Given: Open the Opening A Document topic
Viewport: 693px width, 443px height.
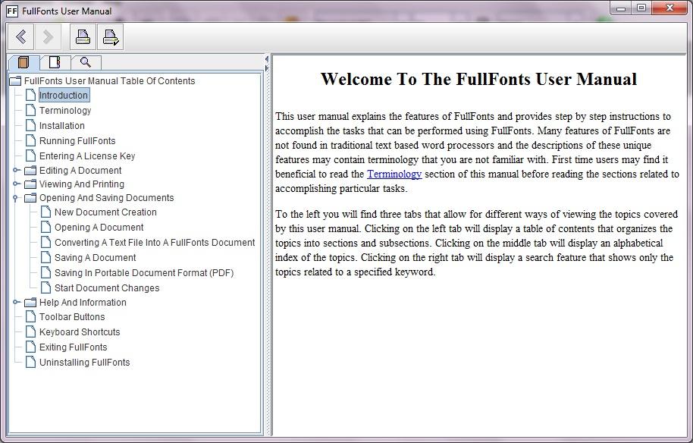Looking at the screenshot, I should [99, 228].
